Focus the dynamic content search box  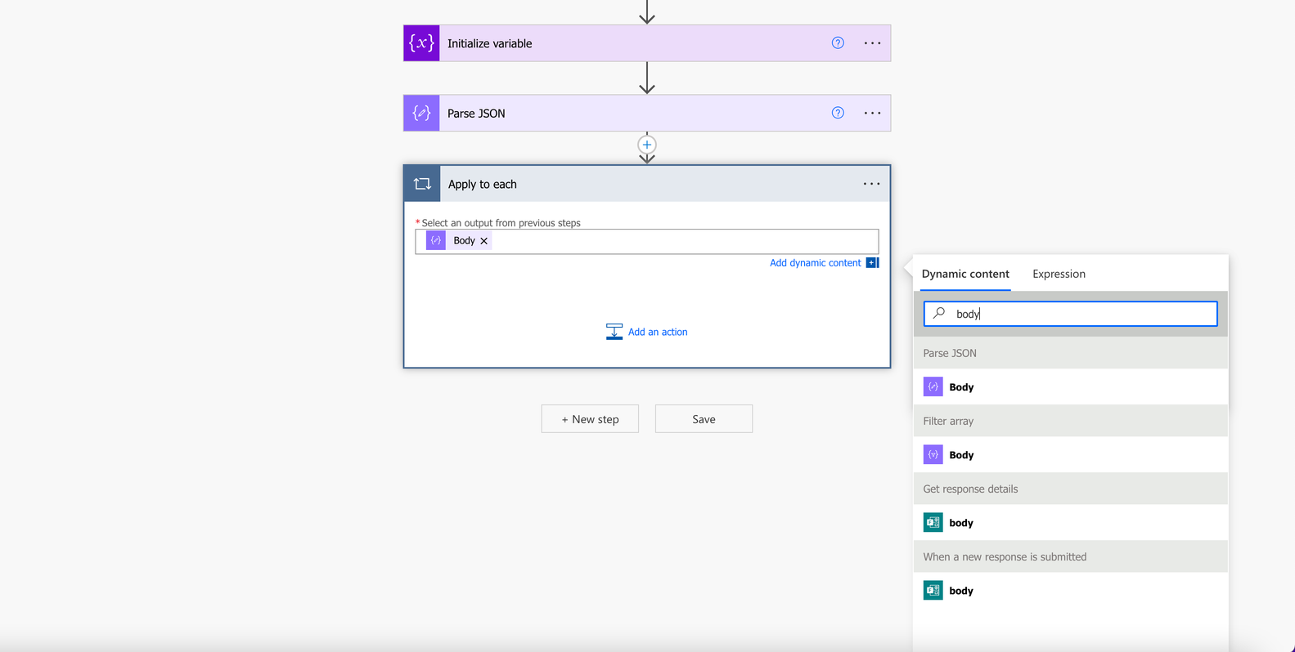tap(1070, 314)
